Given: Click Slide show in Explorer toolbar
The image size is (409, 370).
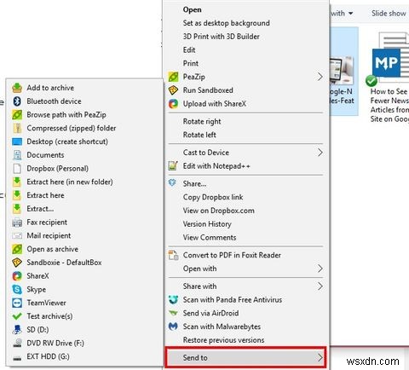Looking at the screenshot, I should [x=389, y=14].
